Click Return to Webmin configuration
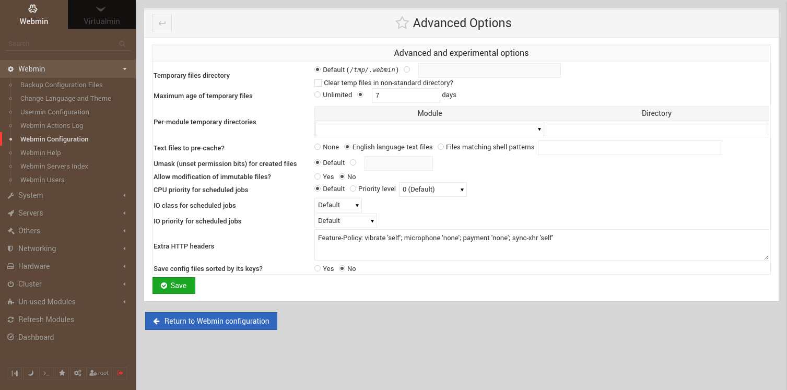This screenshot has height=390, width=787. tap(211, 321)
